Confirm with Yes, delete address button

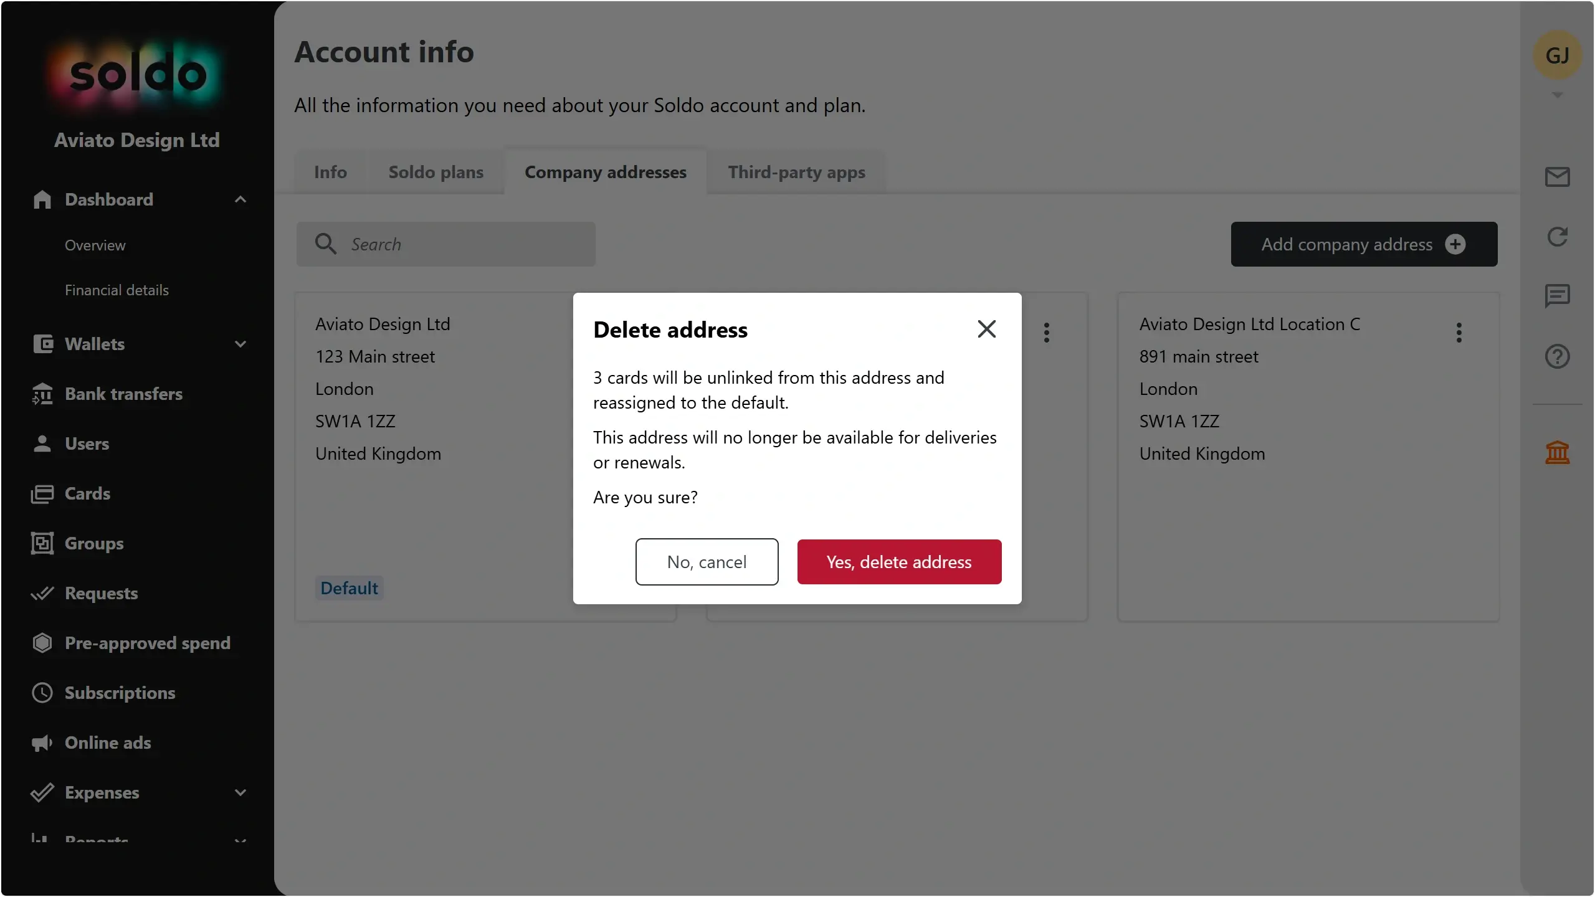pos(899,562)
